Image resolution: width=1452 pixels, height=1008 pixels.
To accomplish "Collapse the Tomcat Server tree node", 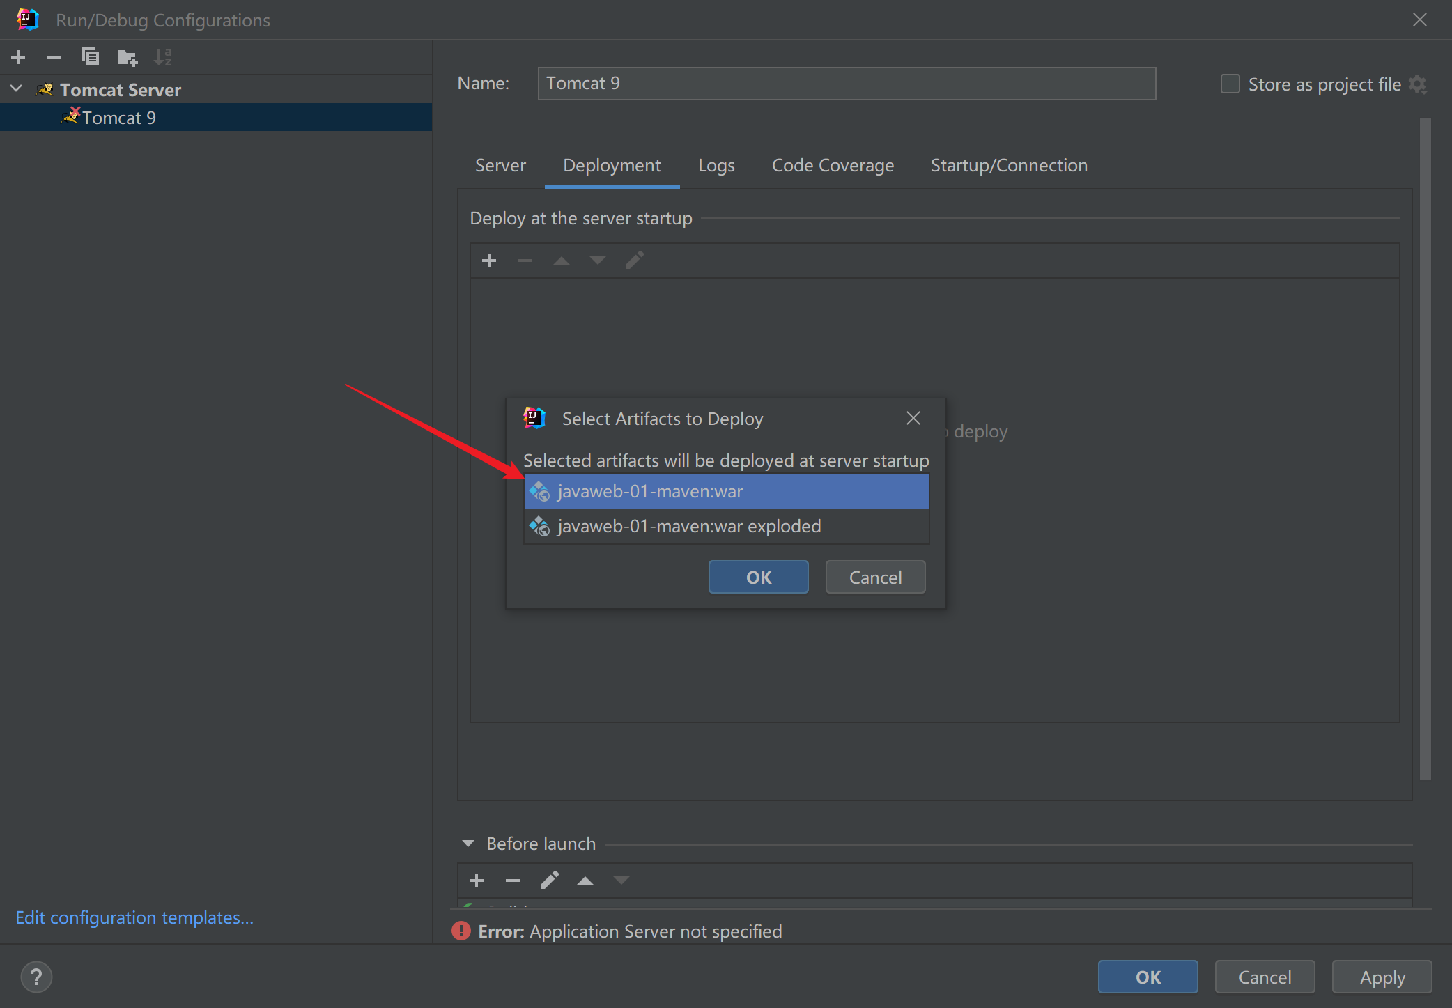I will pyautogui.click(x=17, y=89).
